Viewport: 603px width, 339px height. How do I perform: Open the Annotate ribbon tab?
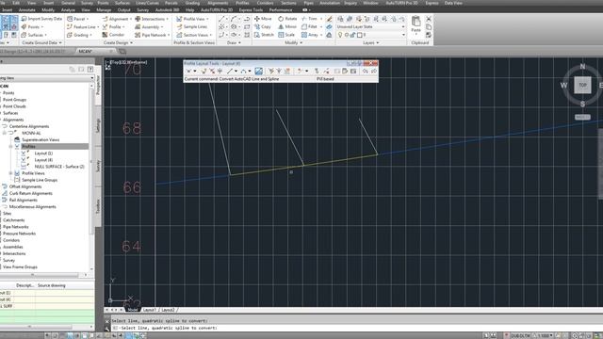click(x=27, y=10)
